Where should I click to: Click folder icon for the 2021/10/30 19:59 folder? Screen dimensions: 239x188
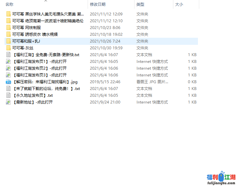[8, 48]
